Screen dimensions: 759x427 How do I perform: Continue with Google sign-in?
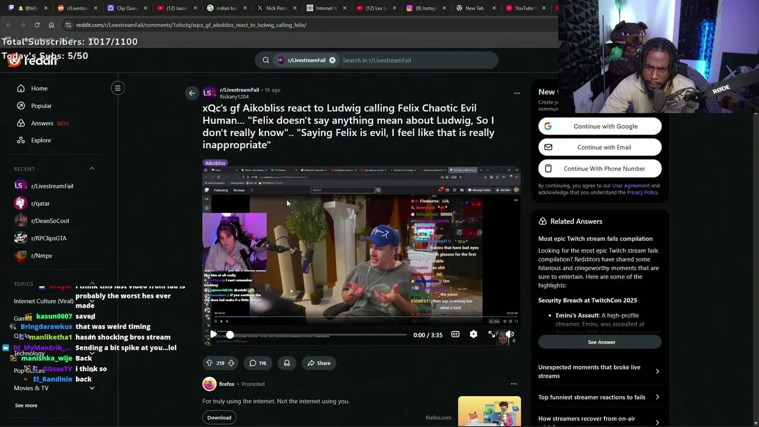point(599,126)
